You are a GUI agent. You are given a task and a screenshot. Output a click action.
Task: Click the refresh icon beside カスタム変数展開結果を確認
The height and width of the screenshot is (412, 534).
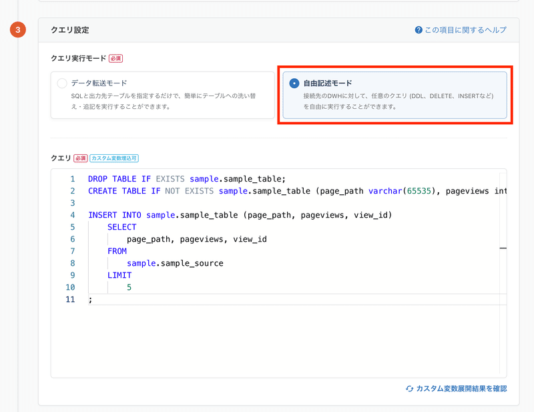coord(410,389)
